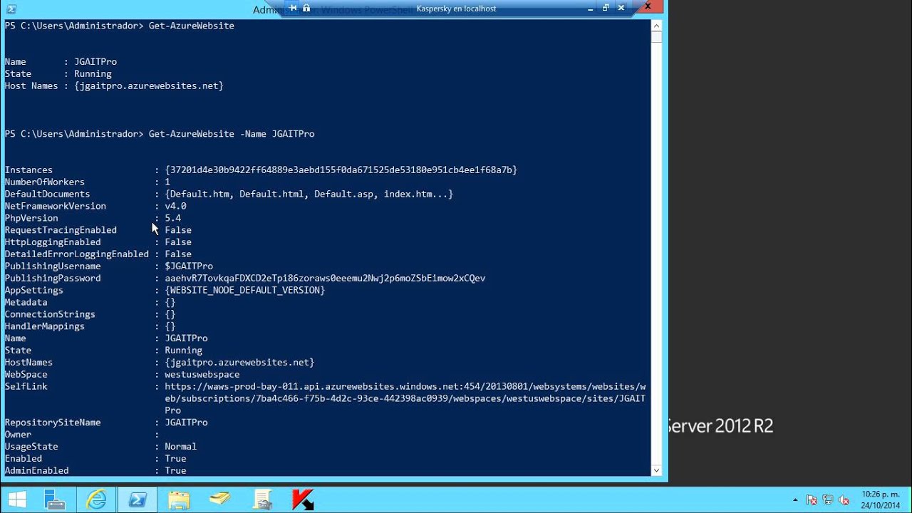Click '{jgaitpro.azurewebsites.net}' in first output
The height and width of the screenshot is (513, 912).
pyautogui.click(x=149, y=85)
